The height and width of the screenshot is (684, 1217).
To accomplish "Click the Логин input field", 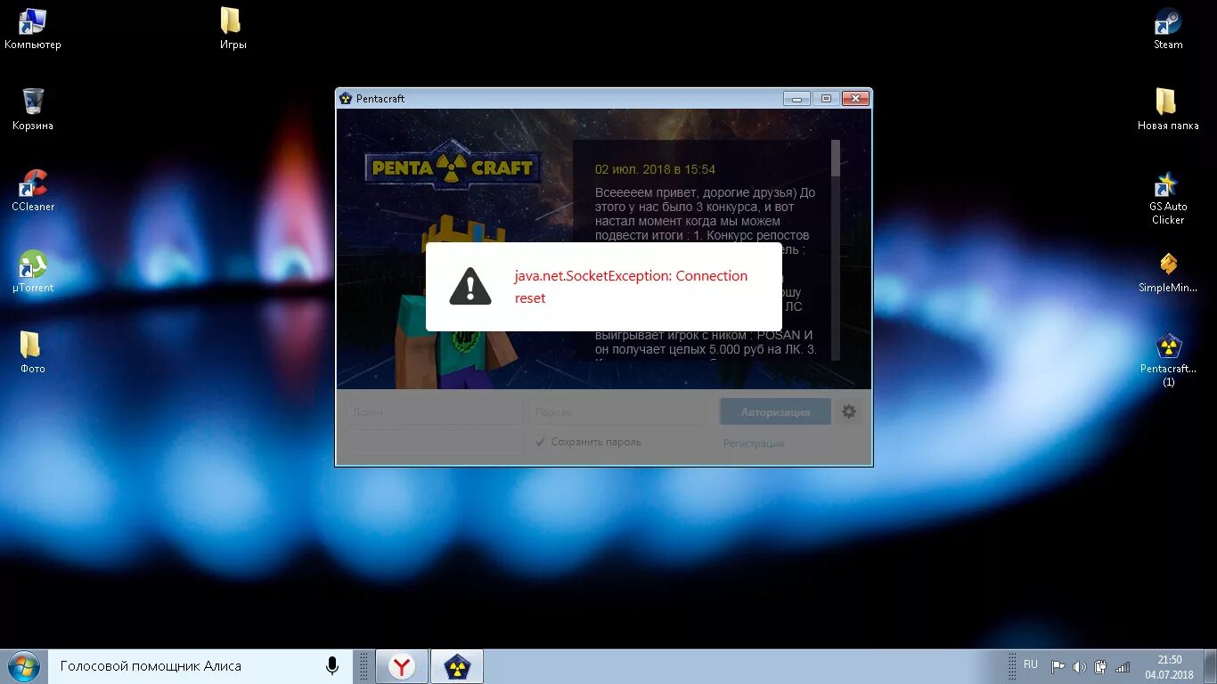I will tap(435, 411).
